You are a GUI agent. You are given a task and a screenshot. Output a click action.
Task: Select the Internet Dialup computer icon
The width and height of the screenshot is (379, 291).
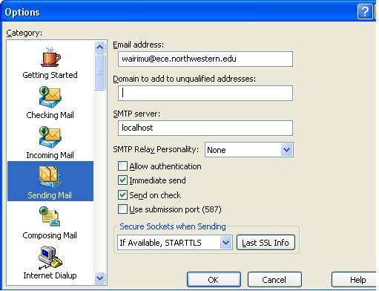pyautogui.click(x=50, y=258)
